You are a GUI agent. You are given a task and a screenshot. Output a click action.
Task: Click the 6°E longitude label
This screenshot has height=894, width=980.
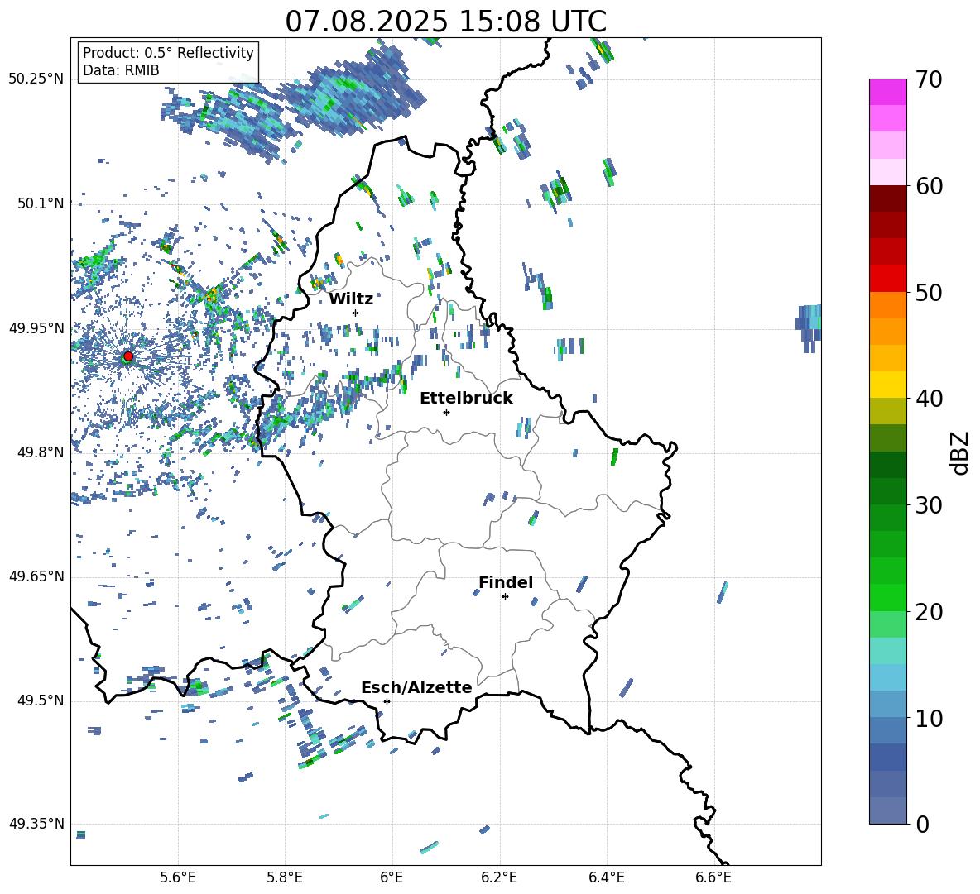coord(392,877)
